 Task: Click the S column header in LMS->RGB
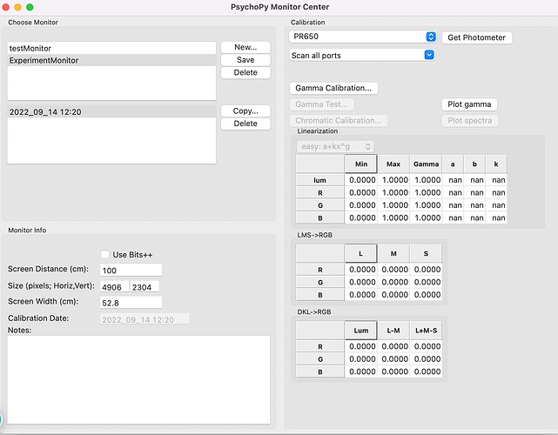click(x=426, y=253)
